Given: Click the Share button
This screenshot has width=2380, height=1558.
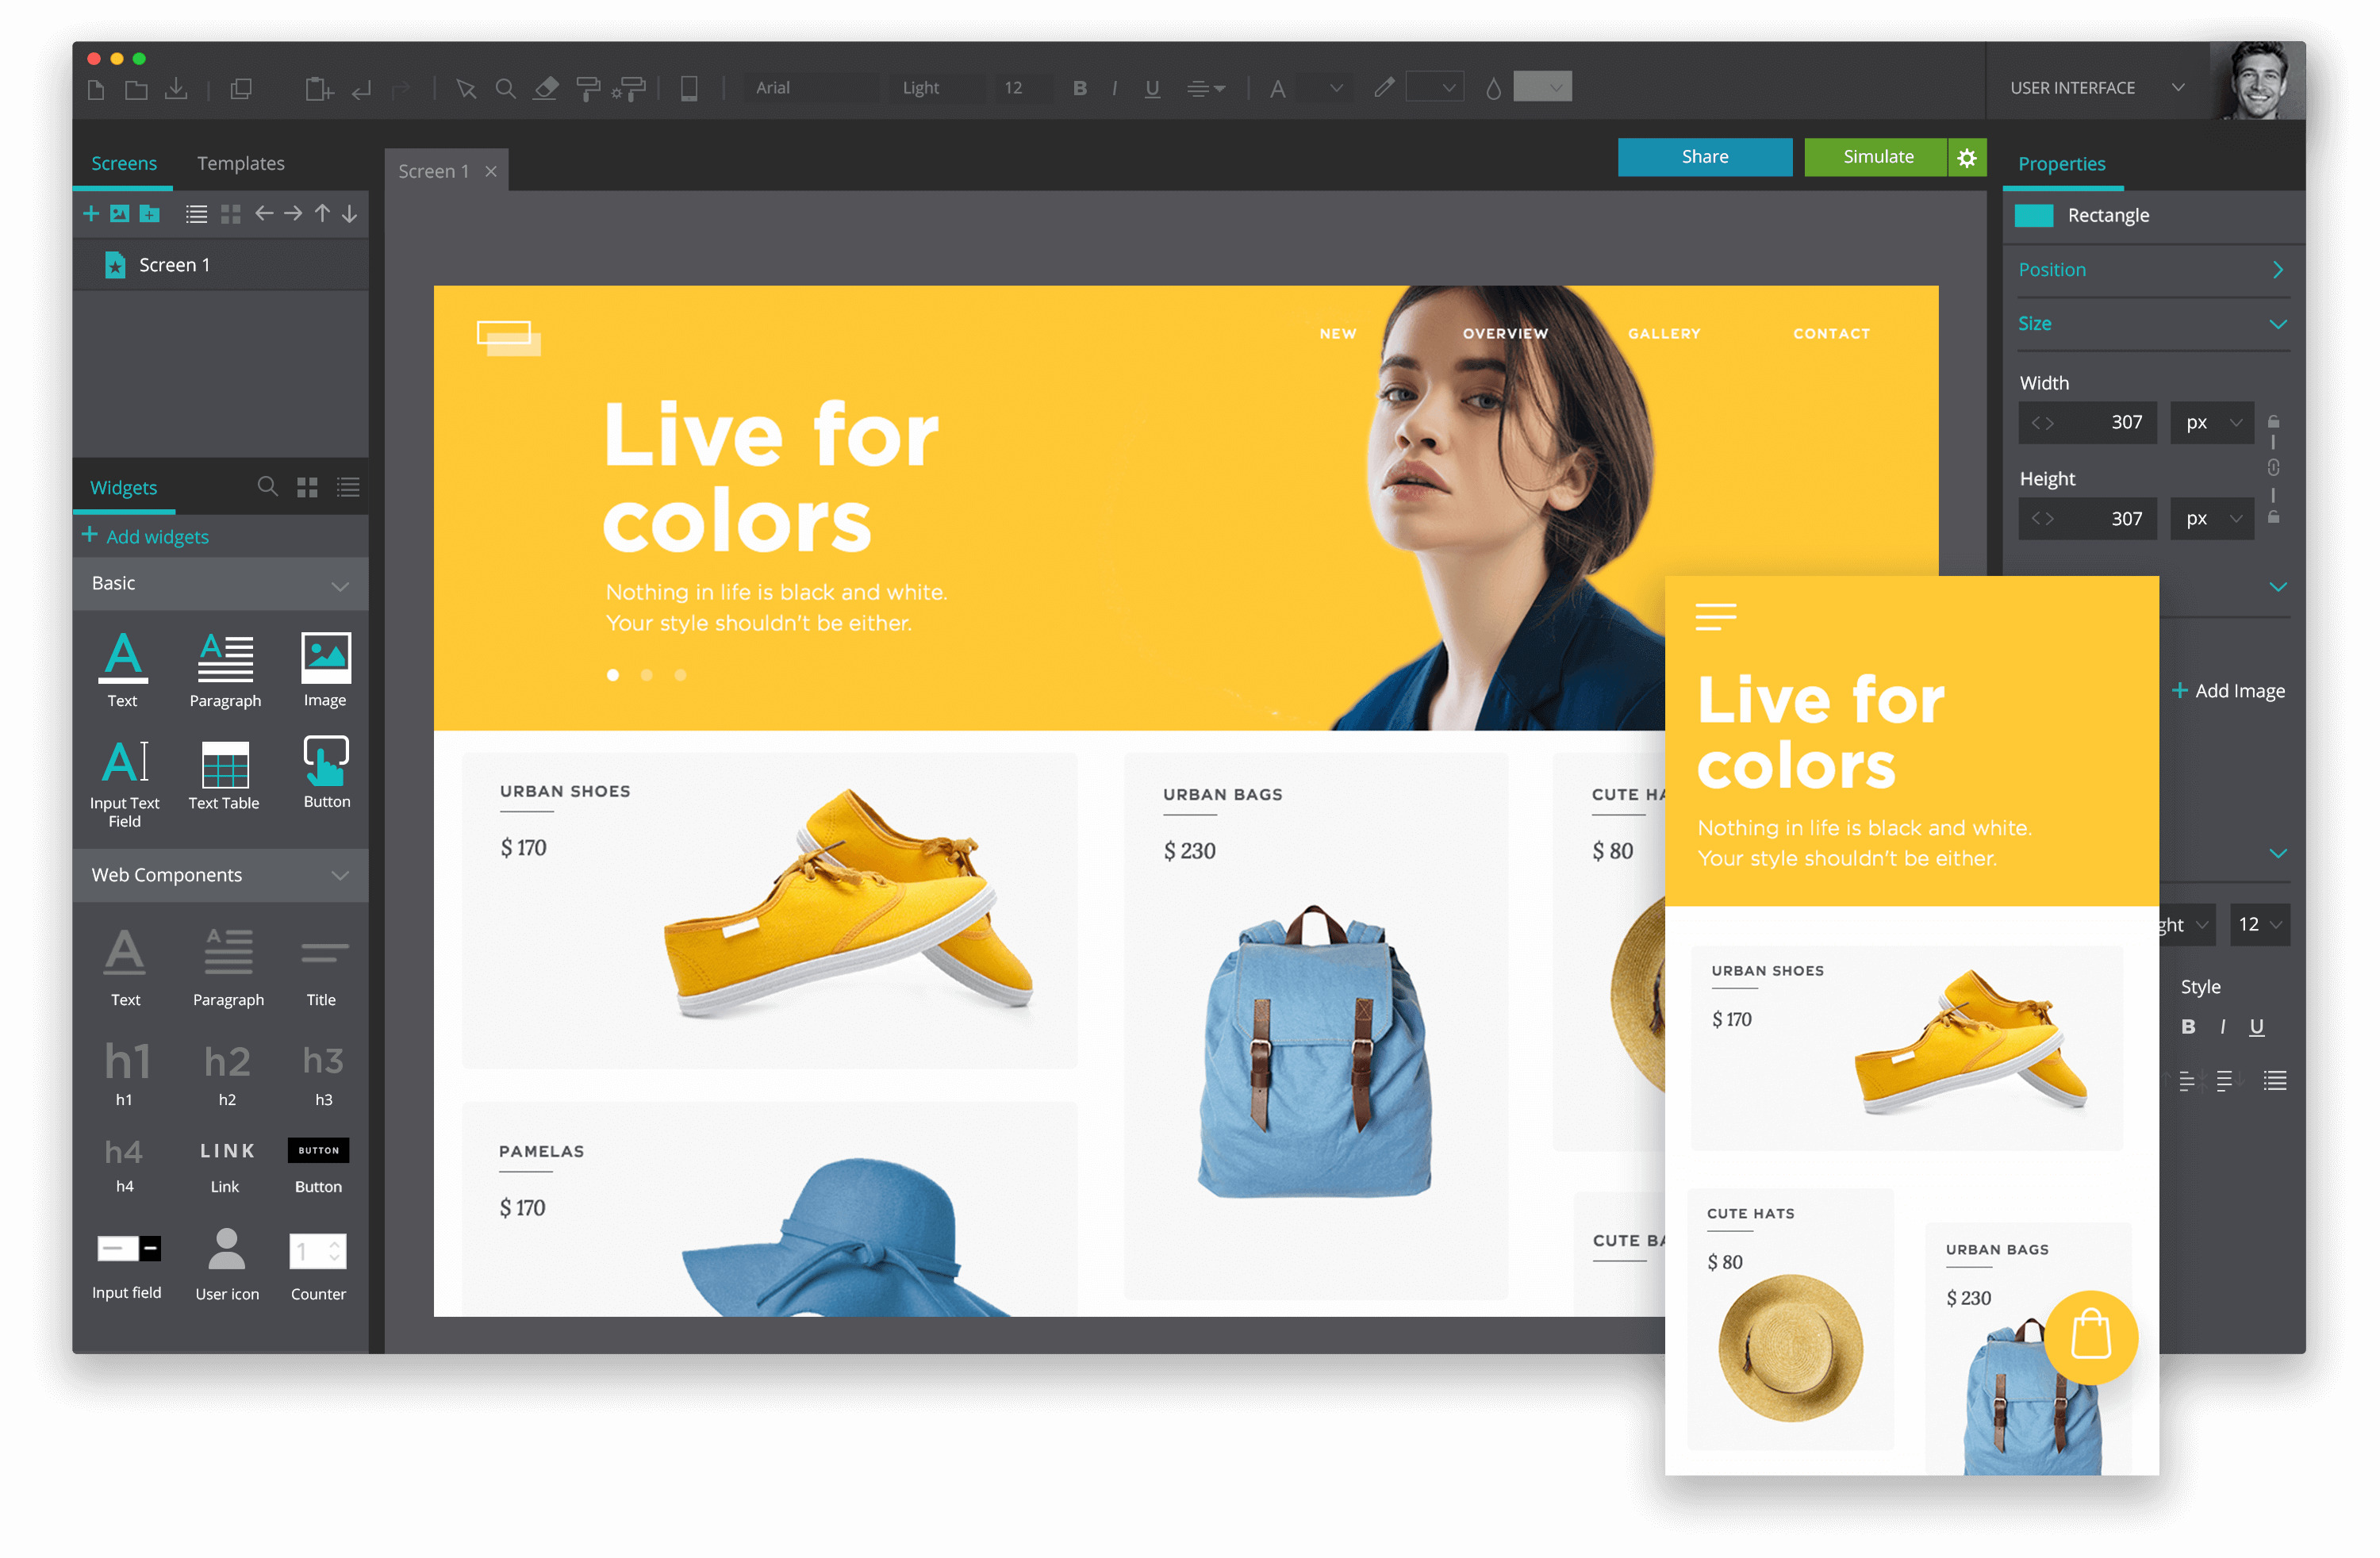Looking at the screenshot, I should coord(1706,158).
